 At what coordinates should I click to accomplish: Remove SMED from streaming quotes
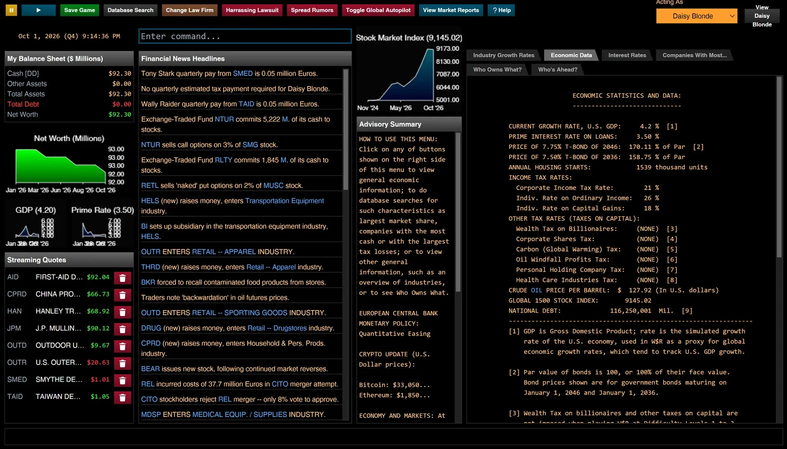(123, 380)
